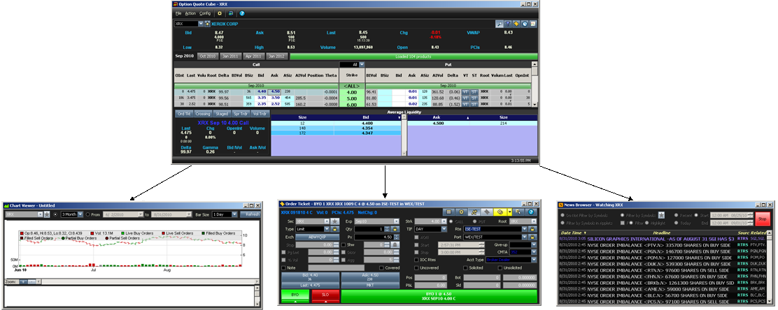Open the File menu in Option Quote Cube
This screenshot has height=310, width=778.
(x=178, y=13)
